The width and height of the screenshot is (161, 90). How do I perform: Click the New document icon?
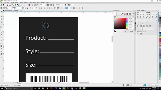(1, 5)
